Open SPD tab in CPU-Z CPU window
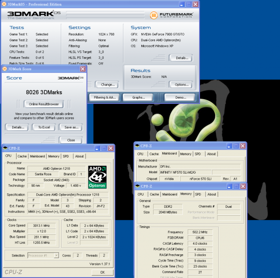This screenshot has width=280, height=278. pyautogui.click(x=66, y=156)
